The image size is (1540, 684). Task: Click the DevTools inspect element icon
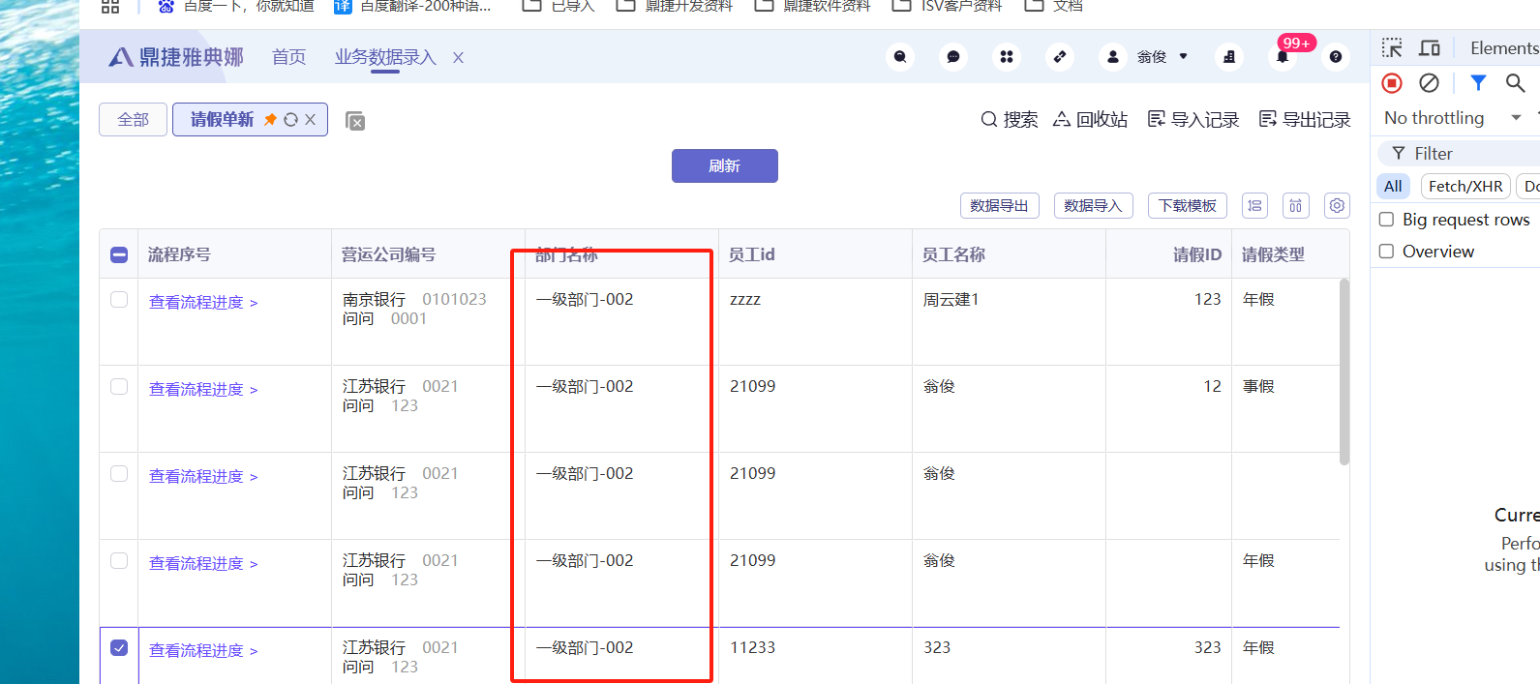[x=1392, y=47]
